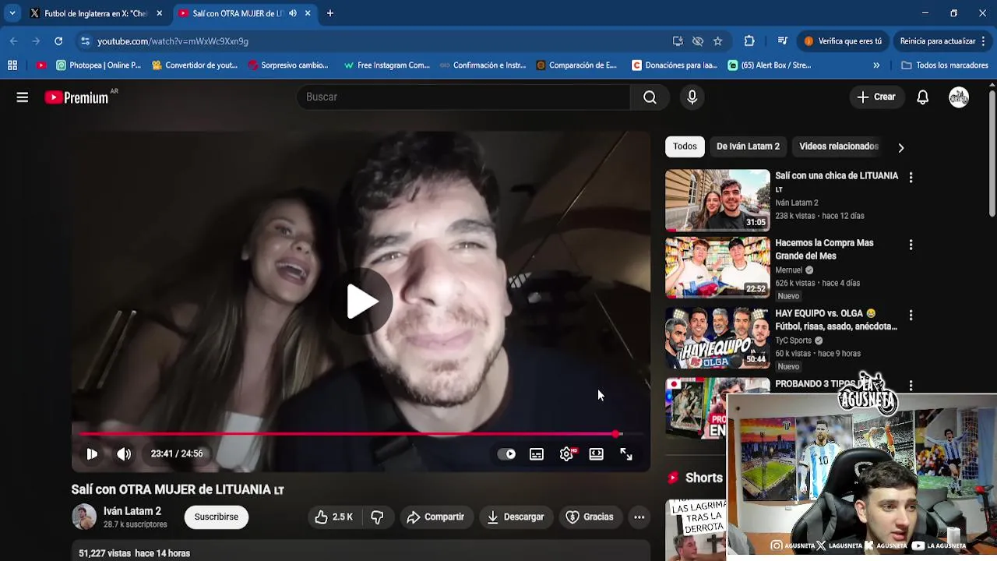
Task: Like the video (2.5 K)
Action: coord(334,517)
